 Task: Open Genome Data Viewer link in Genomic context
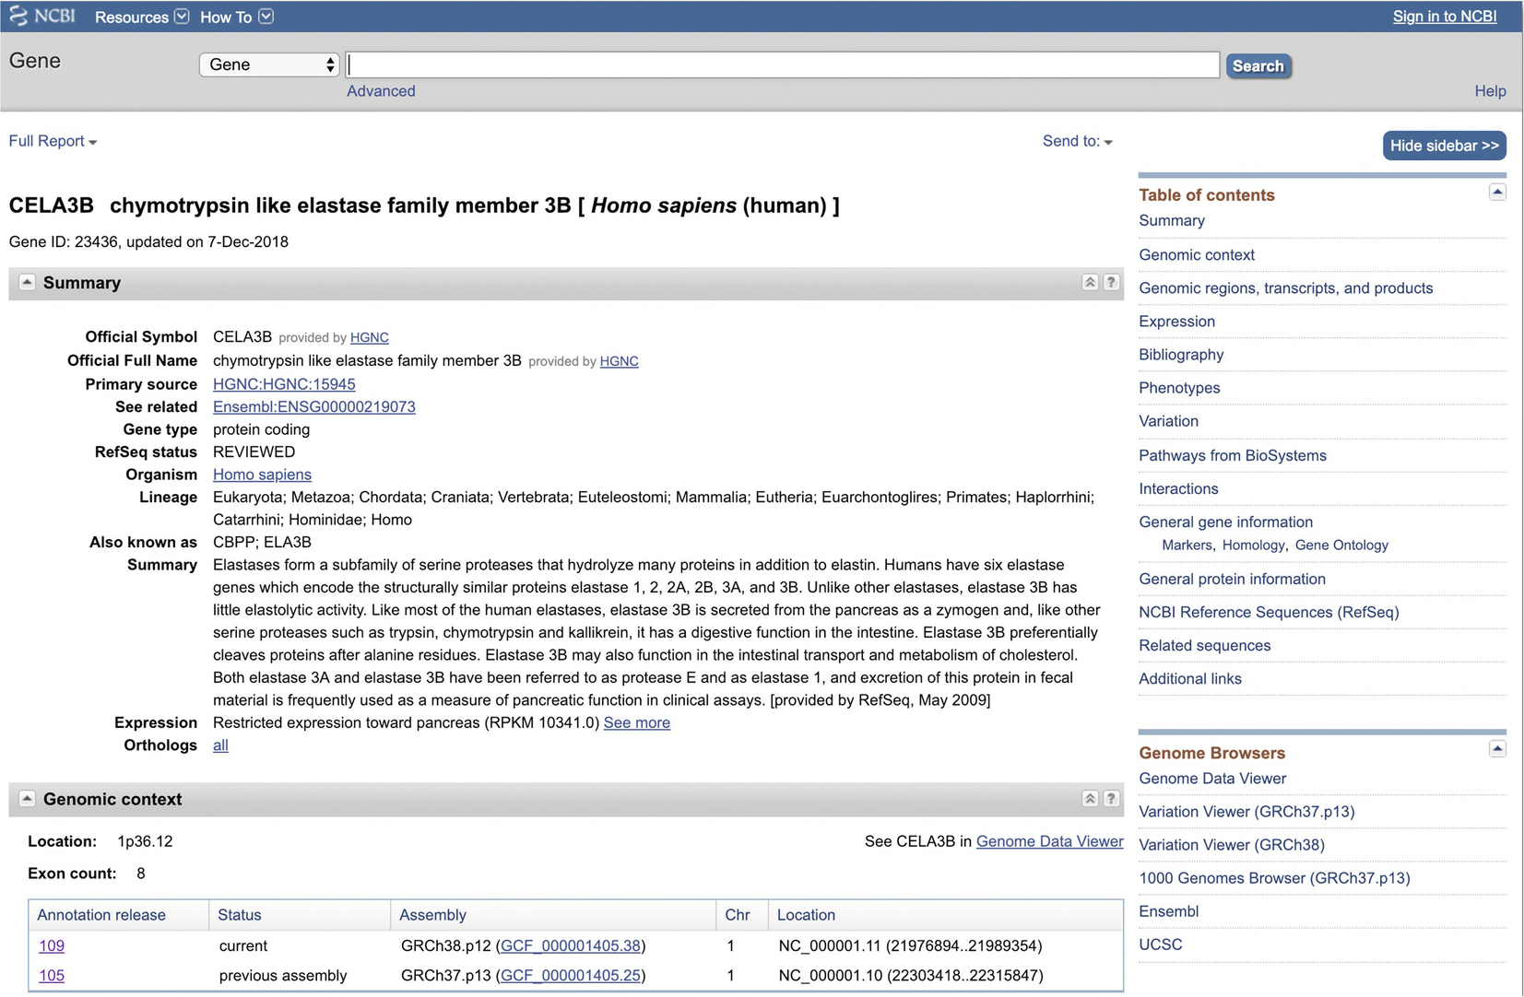click(1049, 841)
